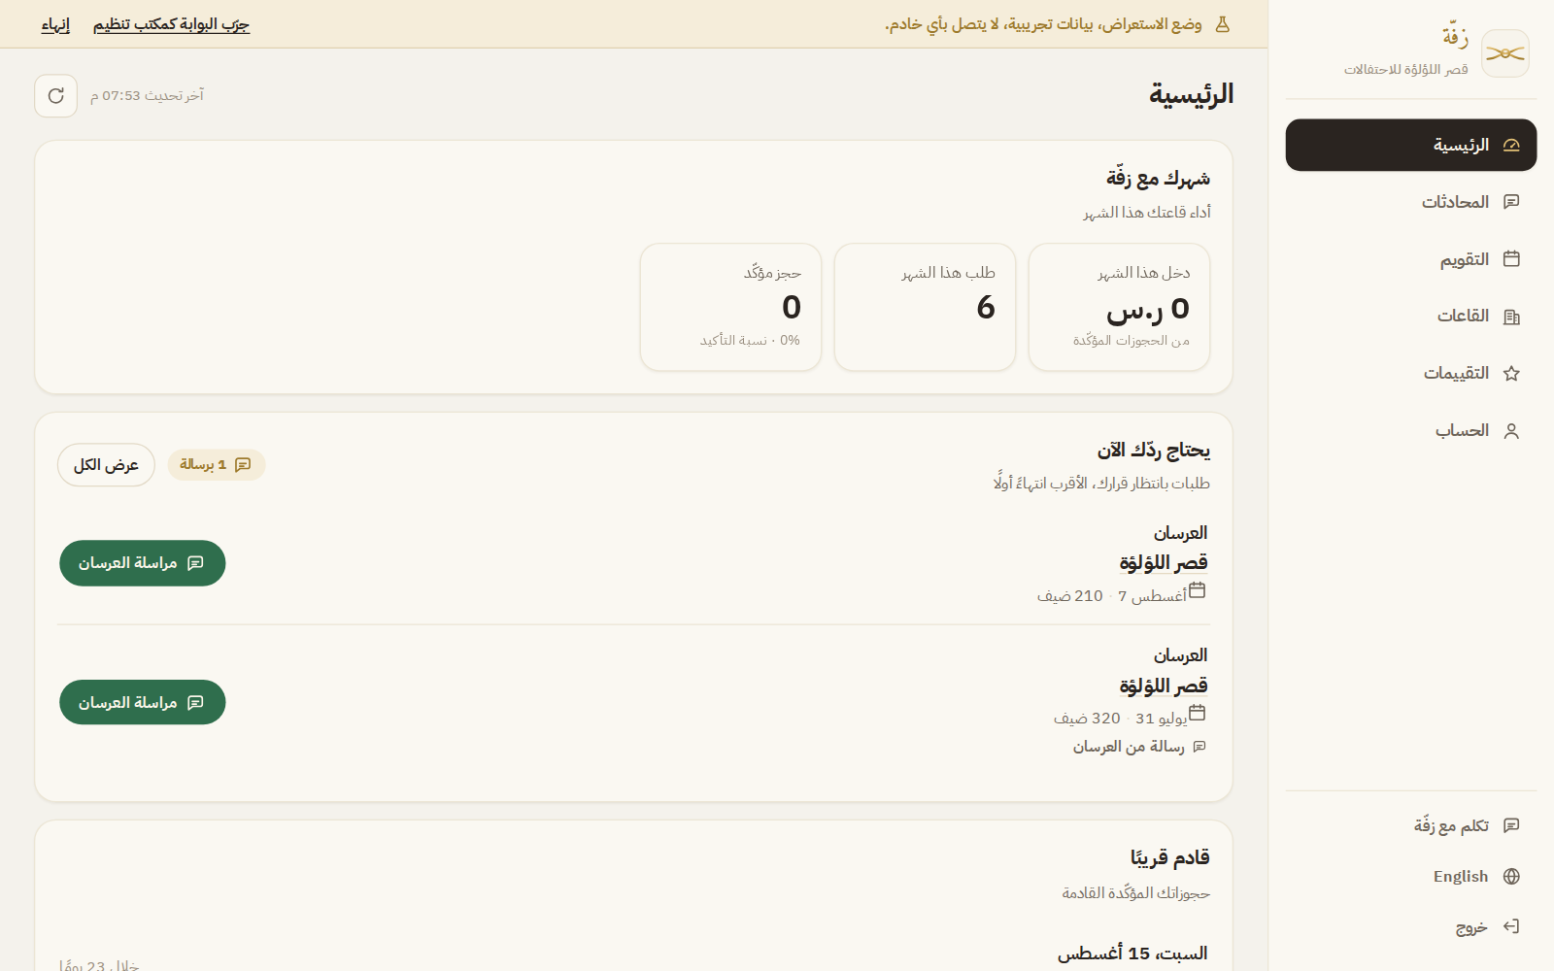Screen dimensions: 1554x971
Task: Click the رسالة من العرسان text
Action: tap(1129, 747)
